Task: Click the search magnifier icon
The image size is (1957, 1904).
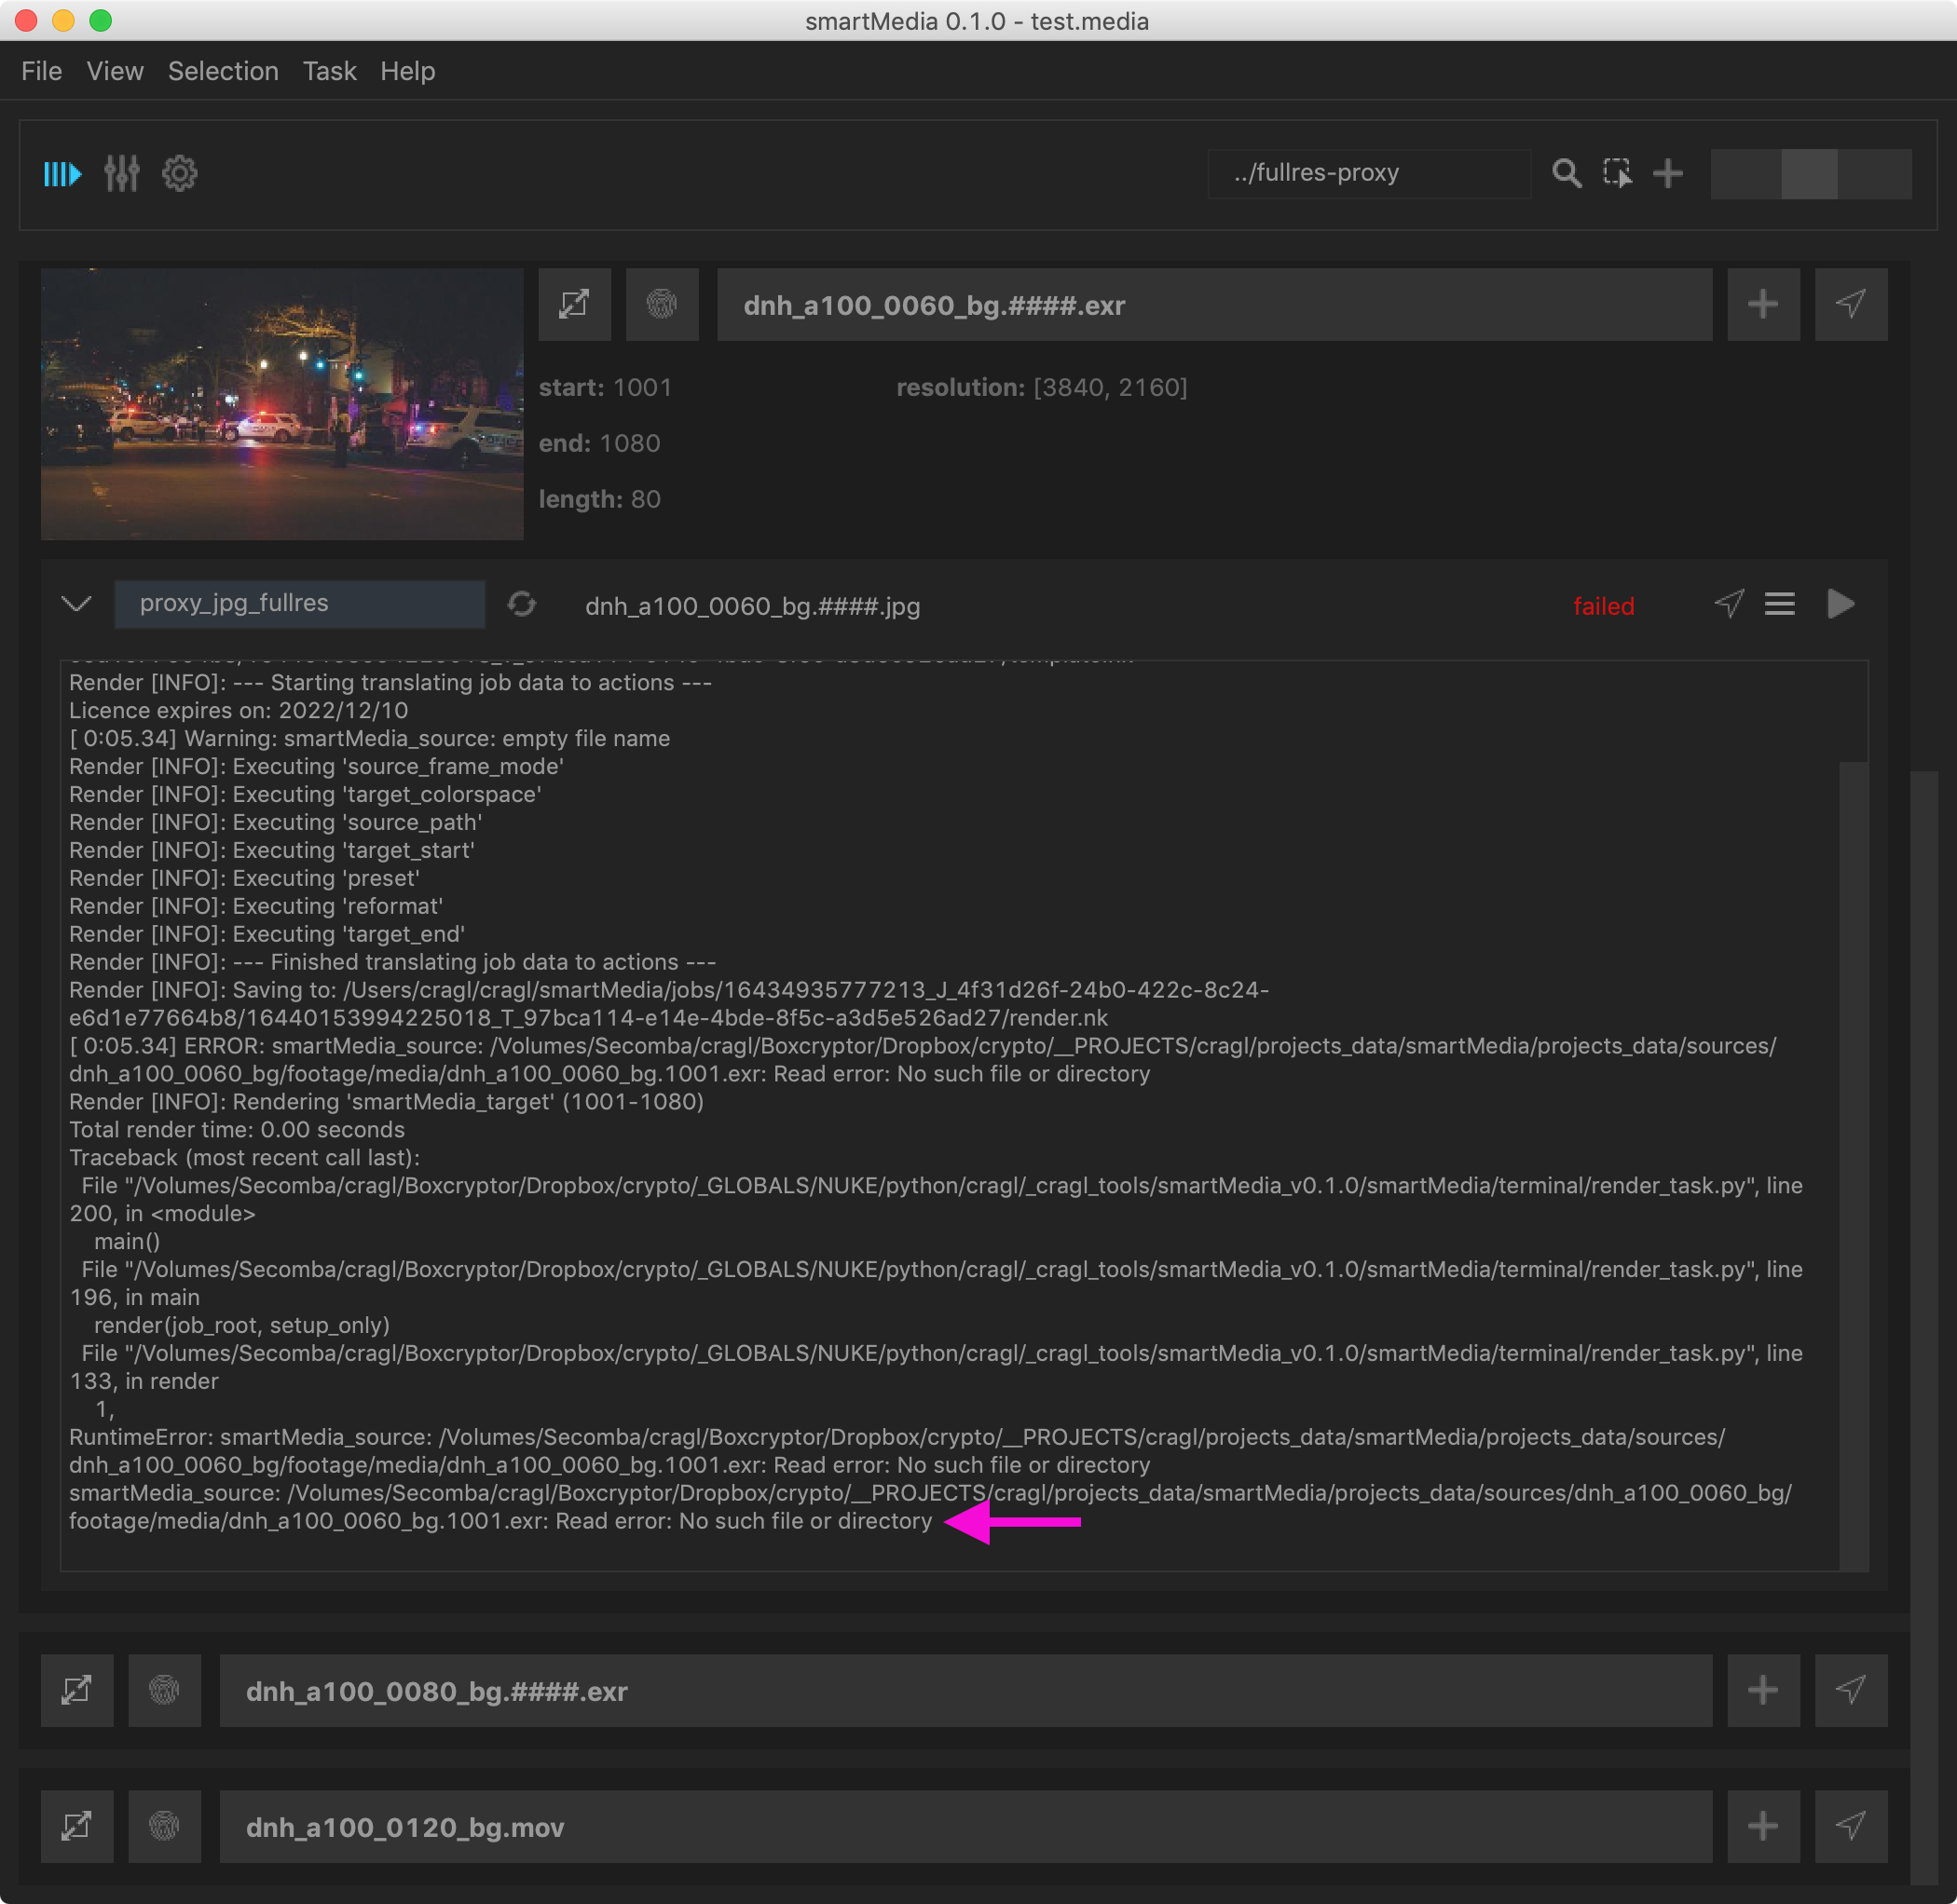Action: 1566,174
